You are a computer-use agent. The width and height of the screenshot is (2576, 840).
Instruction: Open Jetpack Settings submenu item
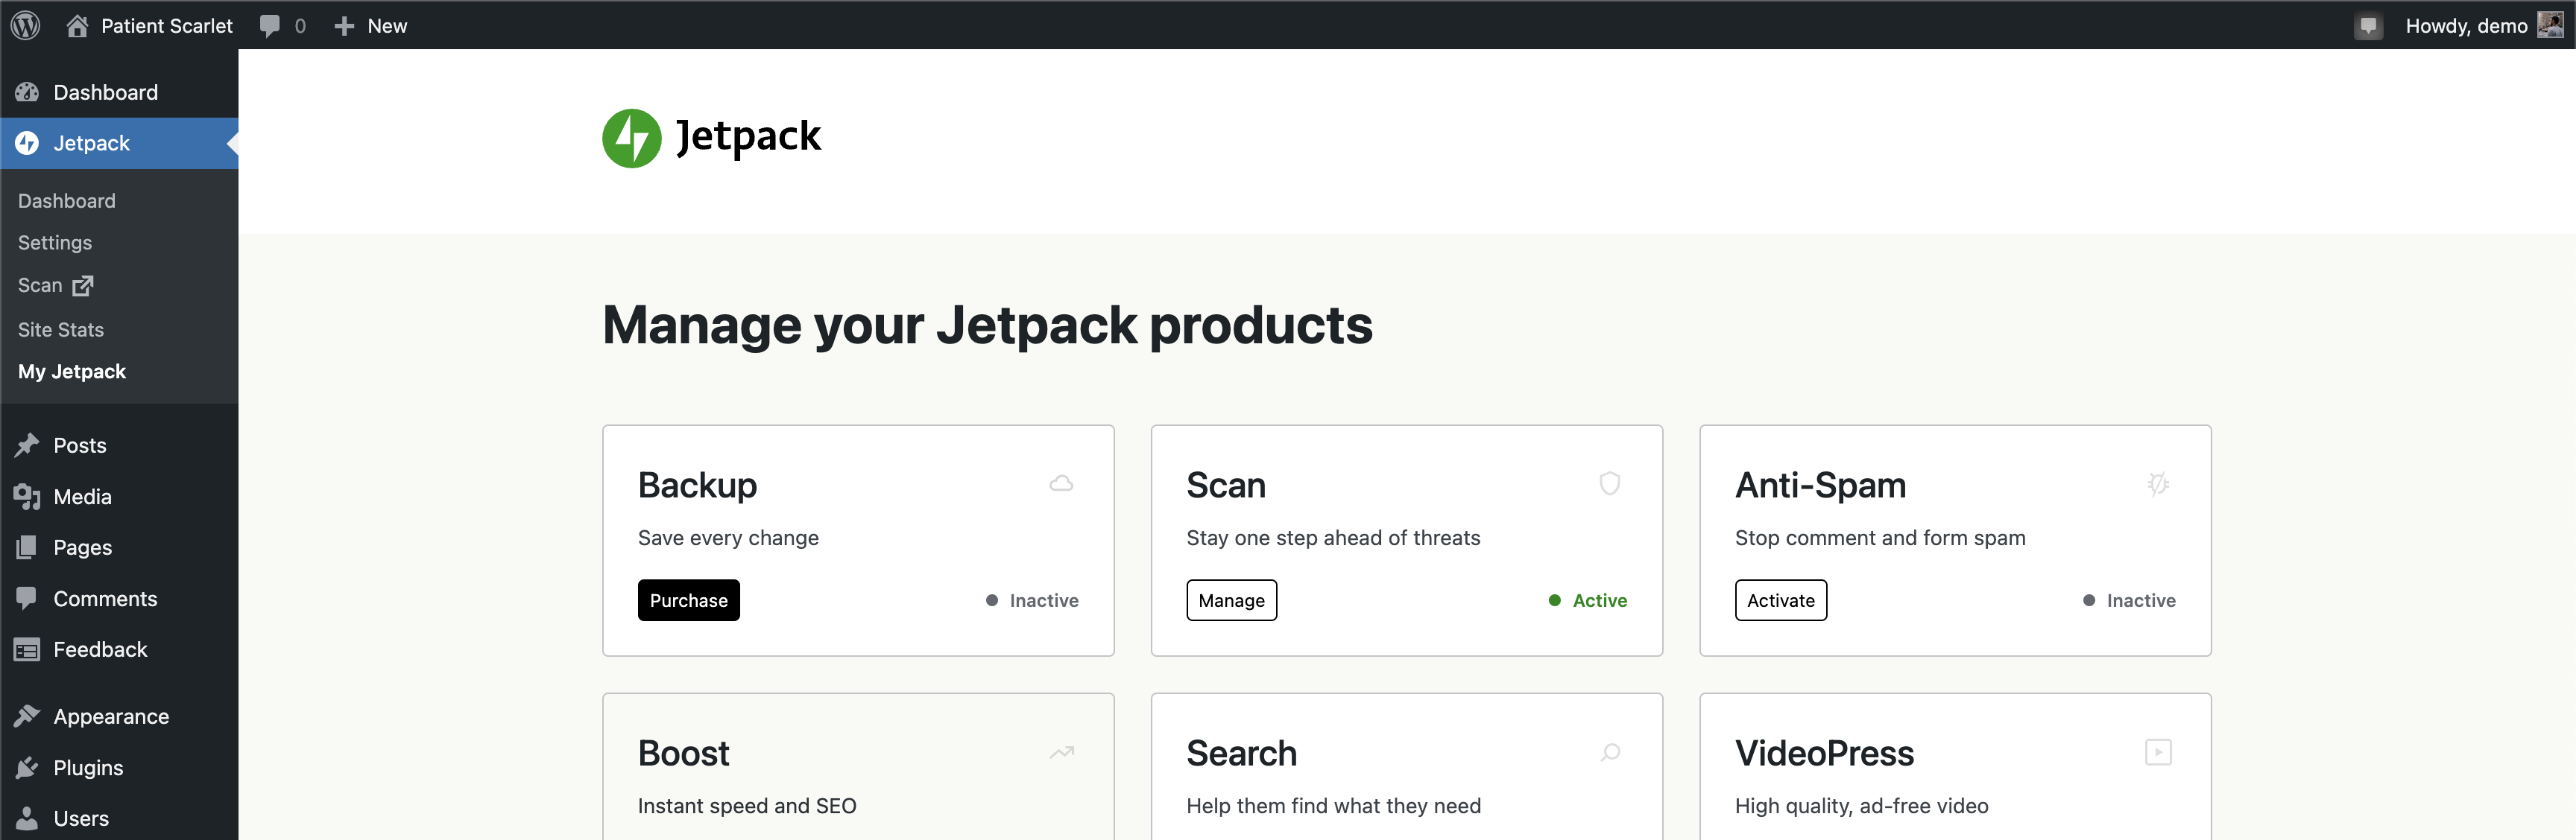pos(55,243)
